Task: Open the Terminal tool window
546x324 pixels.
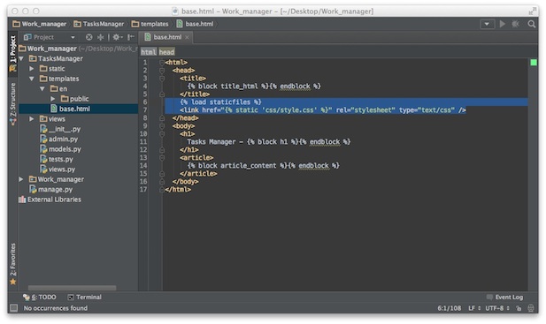Action: [x=85, y=298]
